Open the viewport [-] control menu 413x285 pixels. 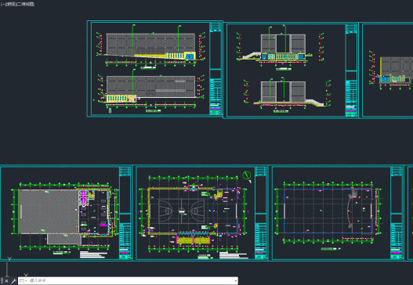[2, 4]
